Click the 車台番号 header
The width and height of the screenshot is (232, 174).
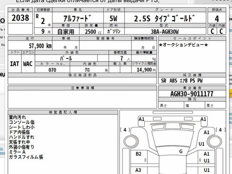point(192,88)
